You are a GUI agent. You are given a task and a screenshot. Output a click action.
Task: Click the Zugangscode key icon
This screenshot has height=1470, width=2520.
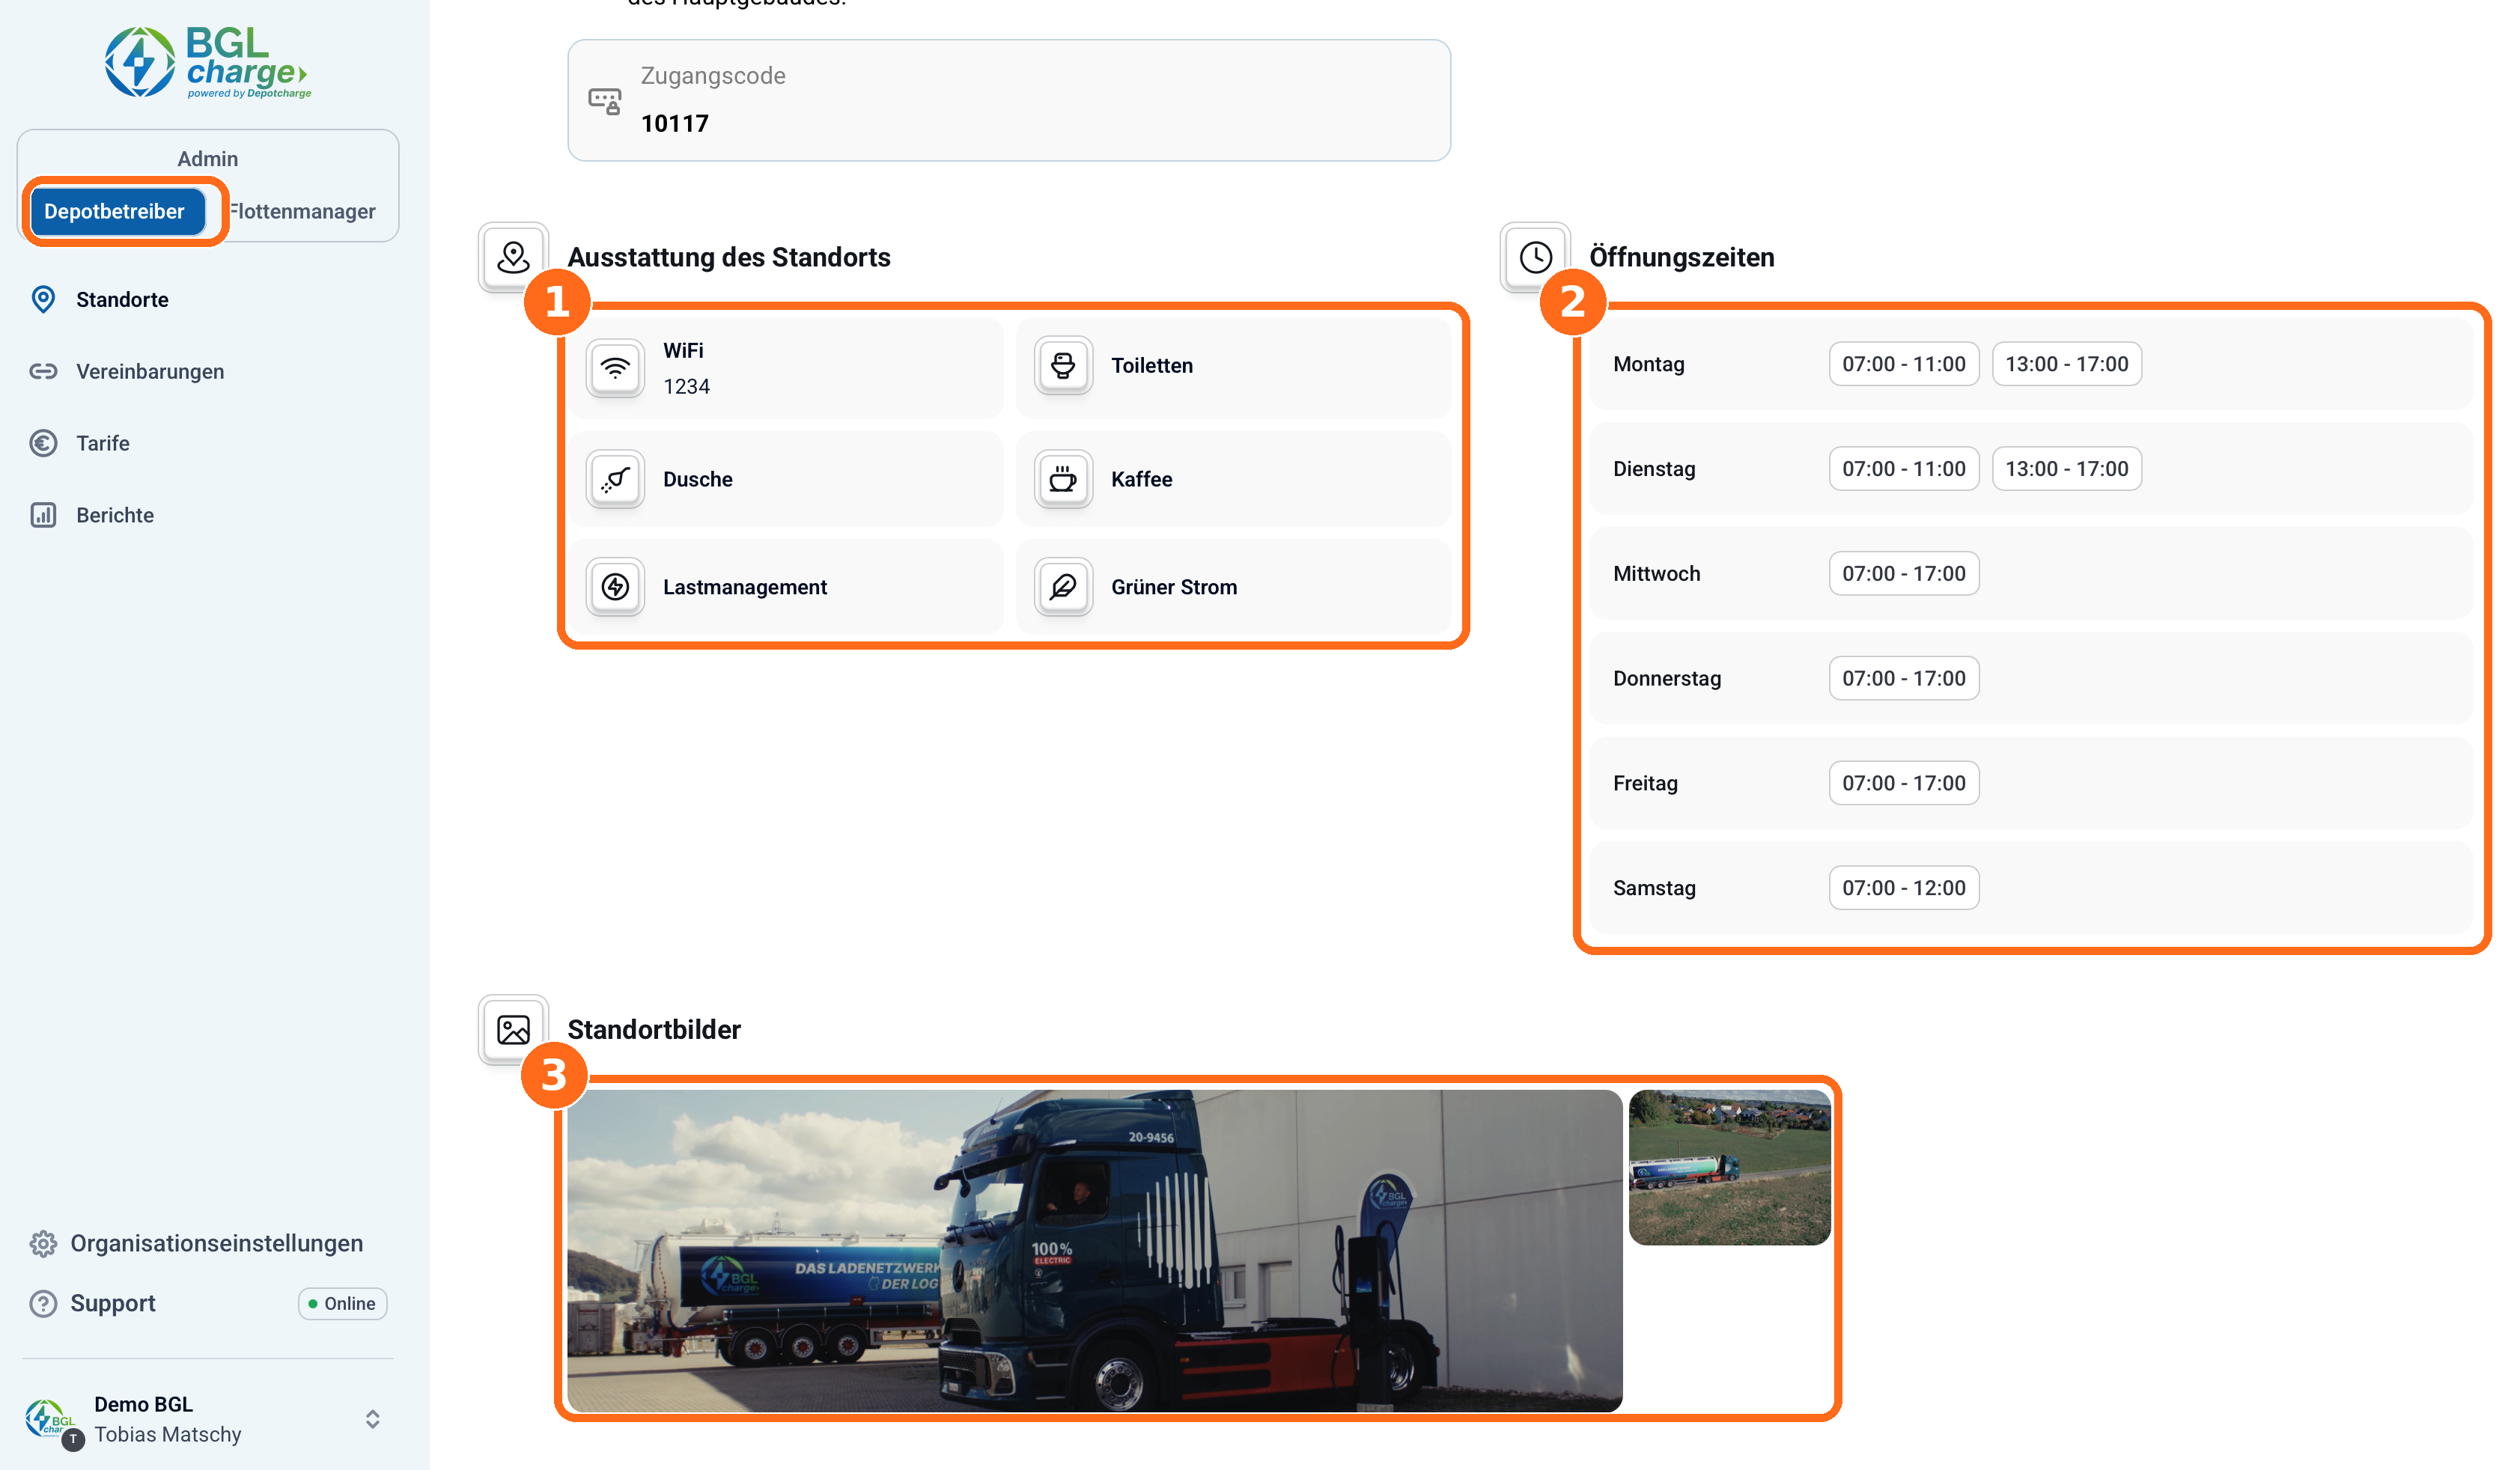coord(605,101)
